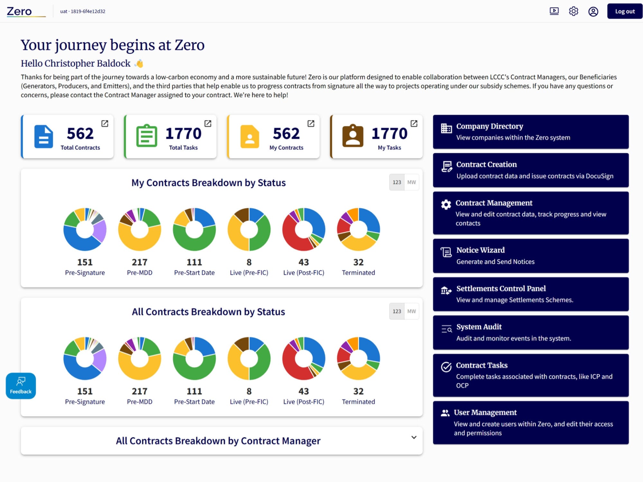Image resolution: width=643 pixels, height=482 pixels.
Task: Switch My Contracts breakdown to MW
Action: [411, 183]
